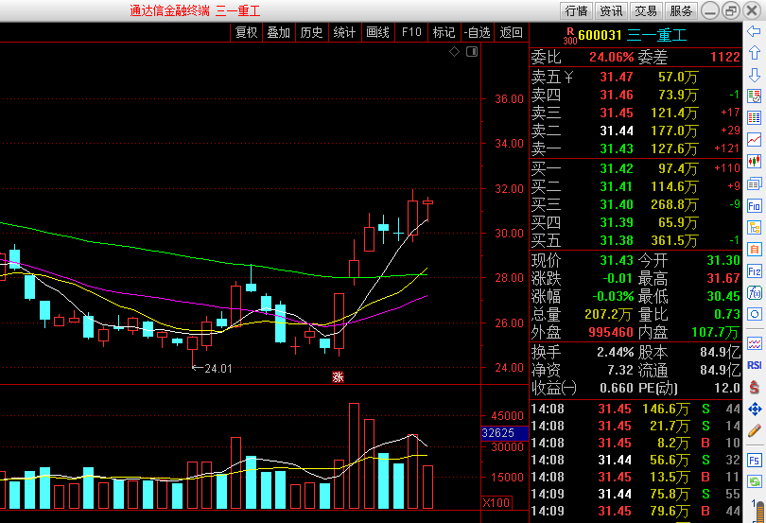The image size is (766, 523).
Task: Click the 画线 draw line button
Action: point(377,32)
